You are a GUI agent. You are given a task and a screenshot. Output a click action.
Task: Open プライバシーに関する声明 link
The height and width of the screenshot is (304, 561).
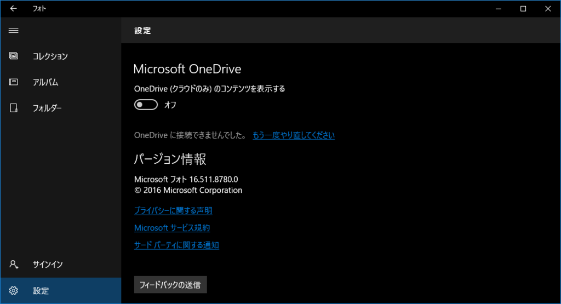173,211
